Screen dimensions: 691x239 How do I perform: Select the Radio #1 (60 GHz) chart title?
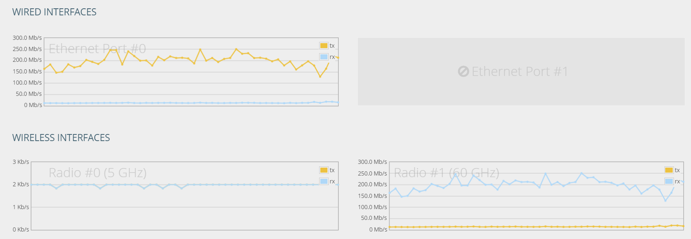(446, 173)
